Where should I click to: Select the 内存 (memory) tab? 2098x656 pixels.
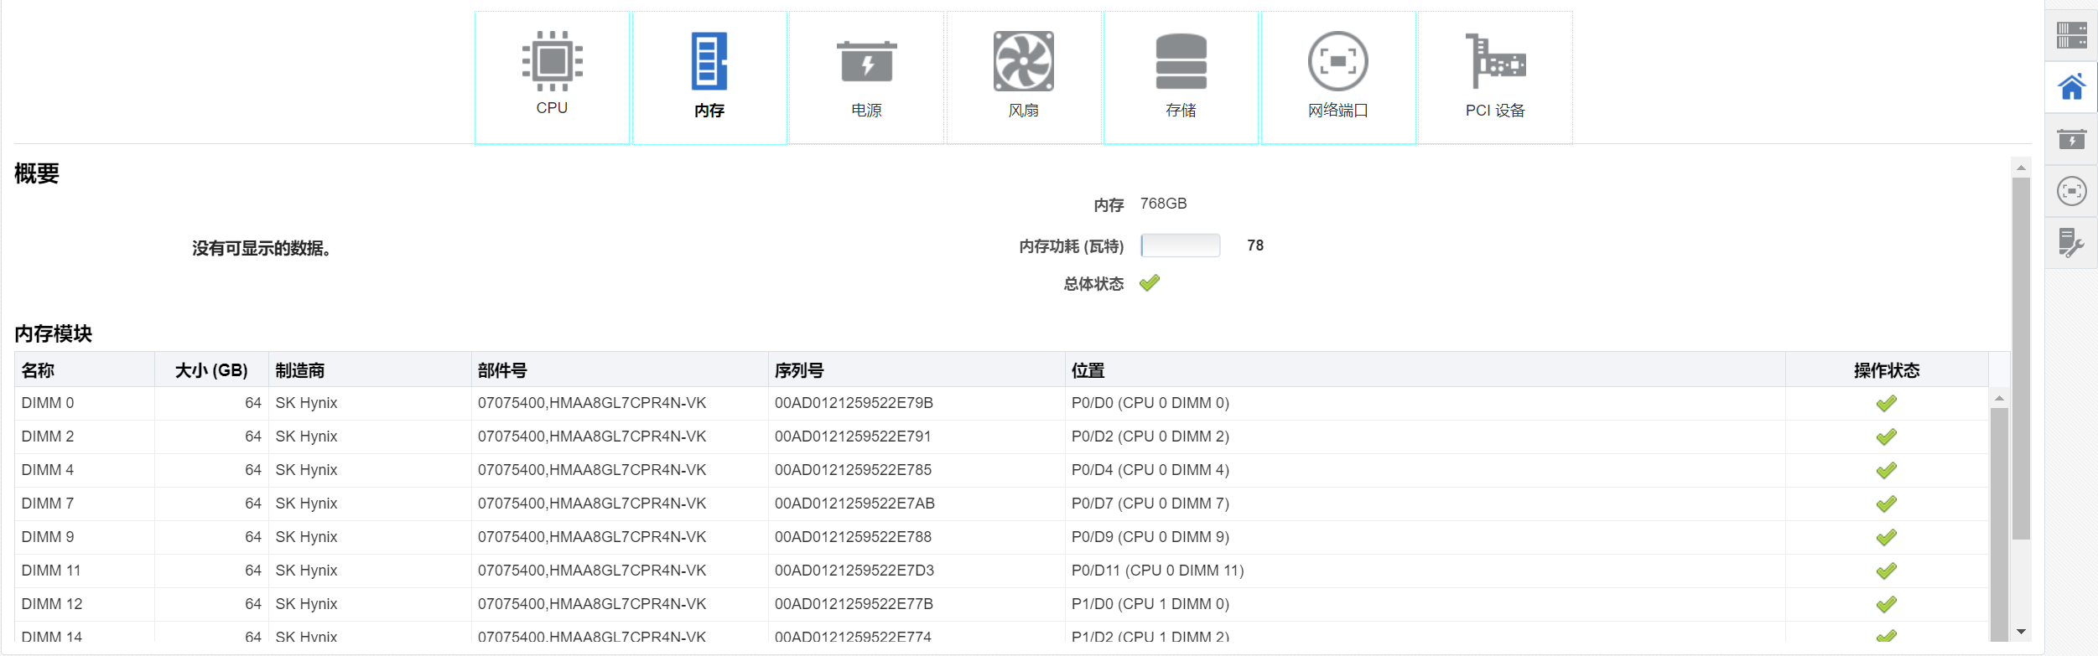tap(709, 77)
